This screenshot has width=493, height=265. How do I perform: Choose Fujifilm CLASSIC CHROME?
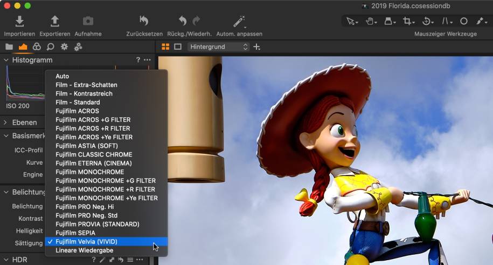pos(106,154)
